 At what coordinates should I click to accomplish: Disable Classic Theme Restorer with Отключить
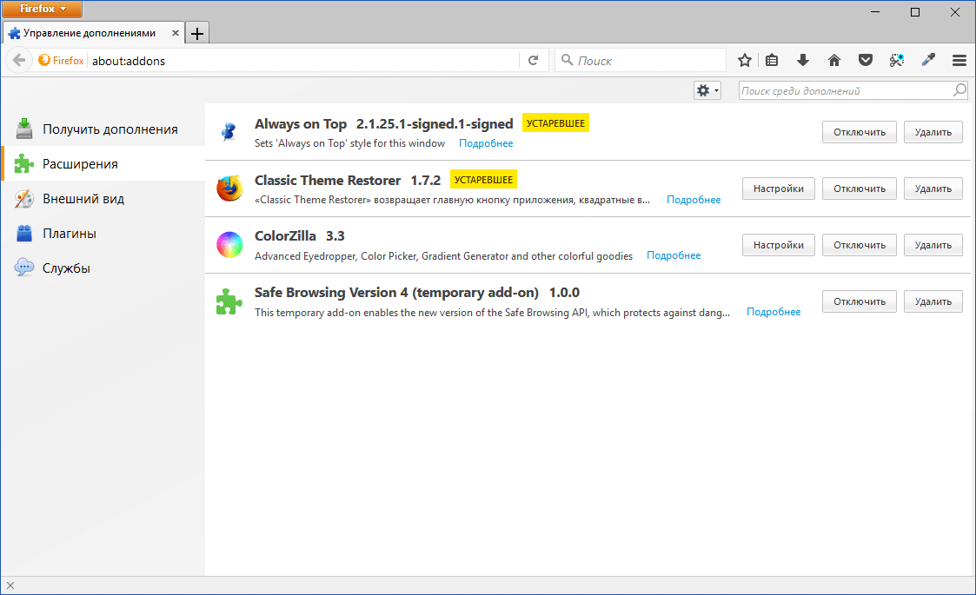coord(859,188)
